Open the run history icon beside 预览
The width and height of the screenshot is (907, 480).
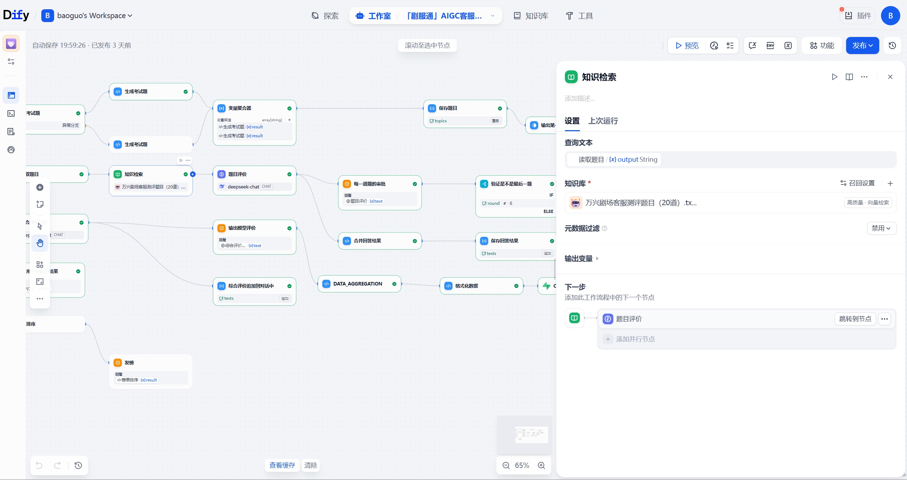(x=714, y=46)
